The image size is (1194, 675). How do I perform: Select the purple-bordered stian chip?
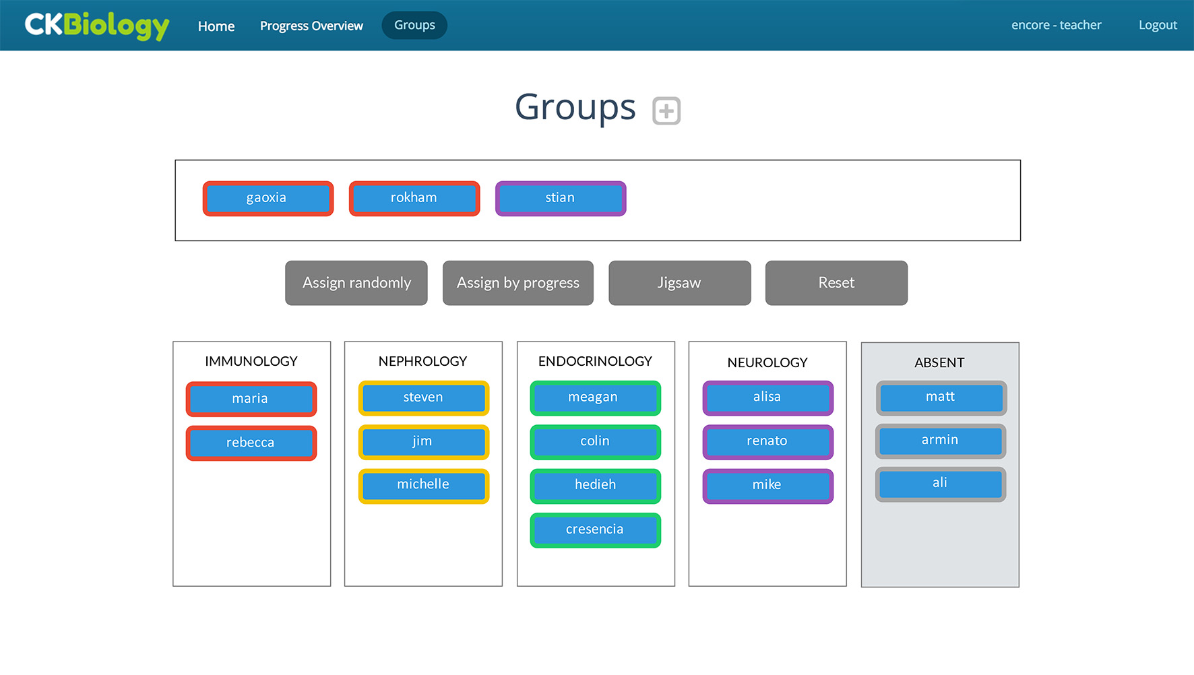click(x=560, y=198)
